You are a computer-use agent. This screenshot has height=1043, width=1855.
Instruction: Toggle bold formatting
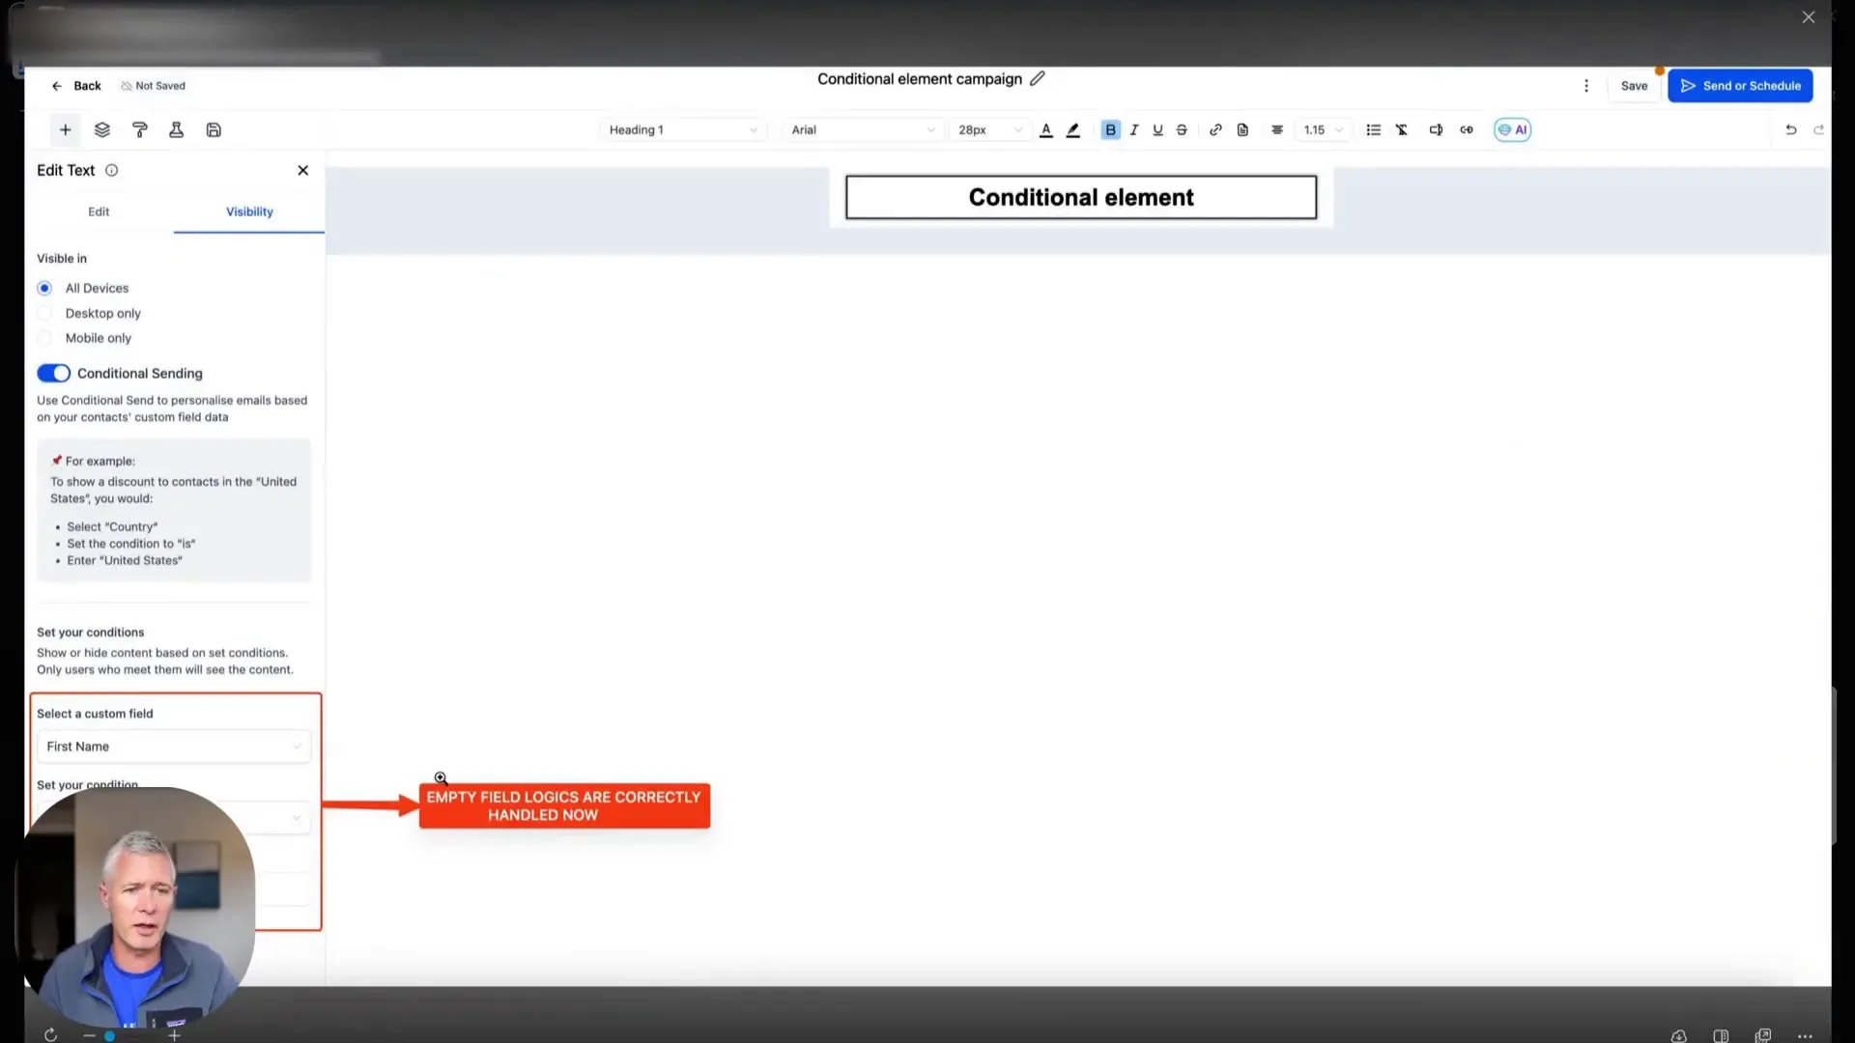[x=1110, y=129]
